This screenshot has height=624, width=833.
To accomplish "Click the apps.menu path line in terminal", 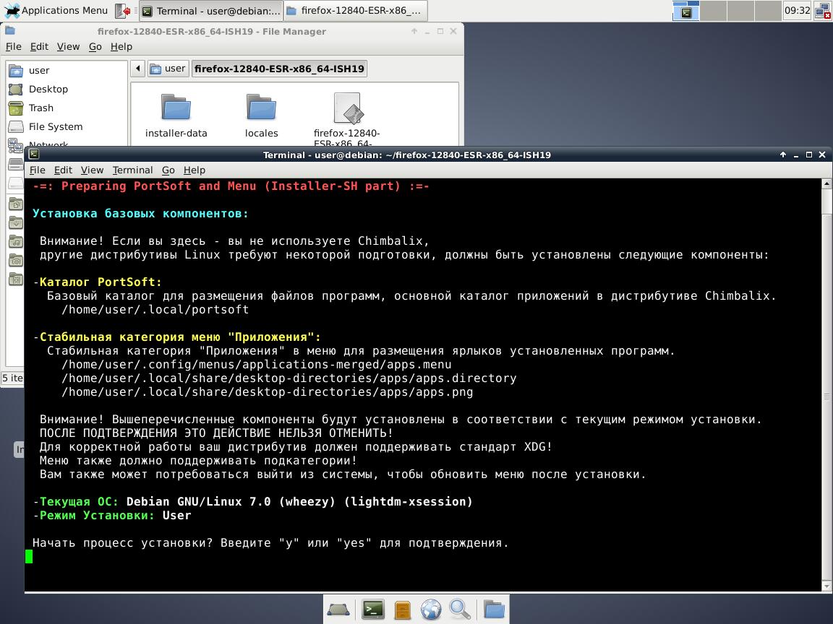I will coord(257,365).
